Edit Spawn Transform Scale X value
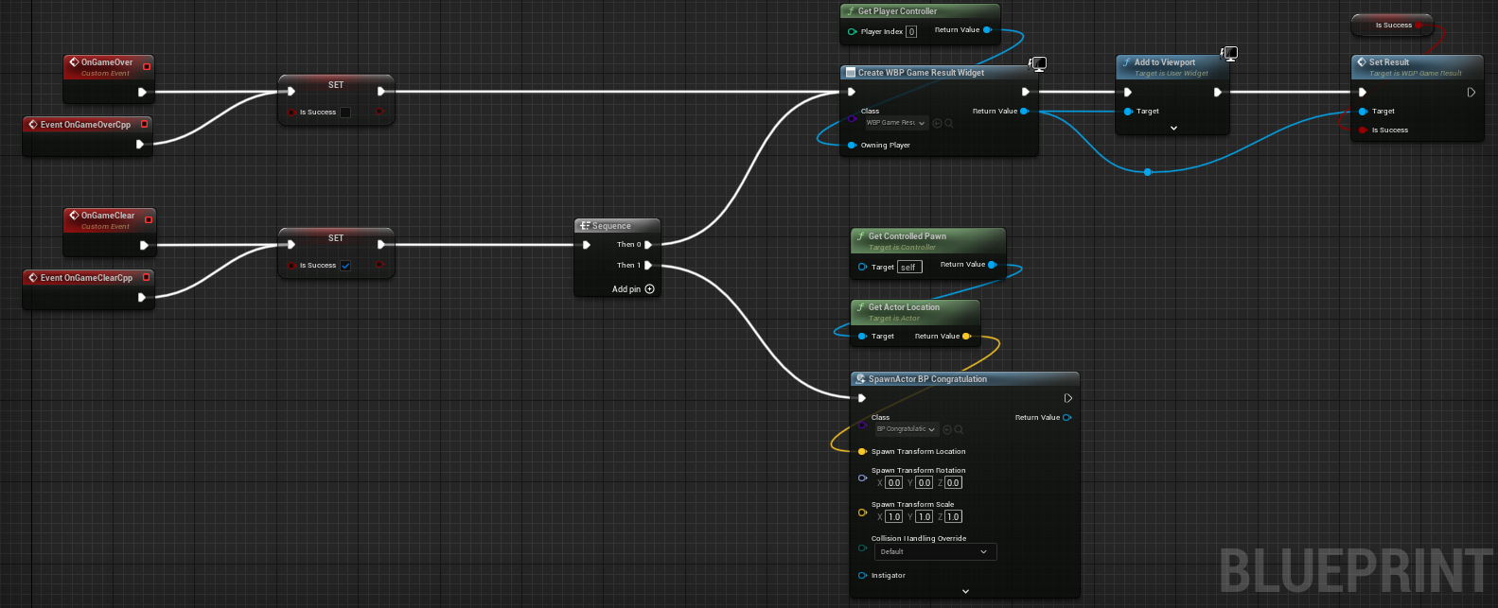 893,516
